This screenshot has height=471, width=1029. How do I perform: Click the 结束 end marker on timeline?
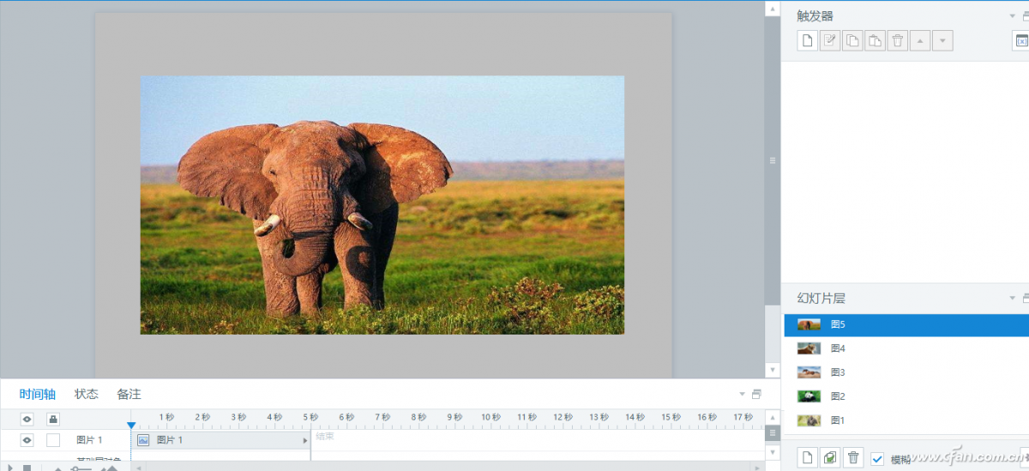point(324,437)
